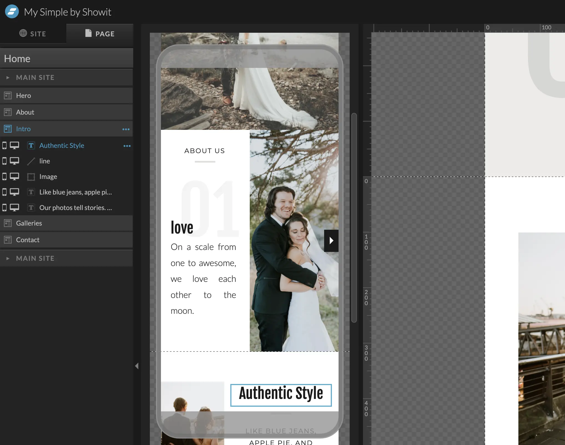Toggle mobile visibility for the Image element
The image size is (565, 445).
tap(4, 176)
